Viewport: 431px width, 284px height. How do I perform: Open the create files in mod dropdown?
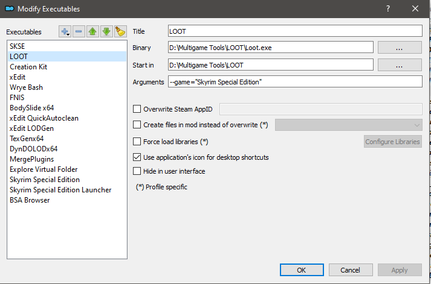[x=348, y=124]
